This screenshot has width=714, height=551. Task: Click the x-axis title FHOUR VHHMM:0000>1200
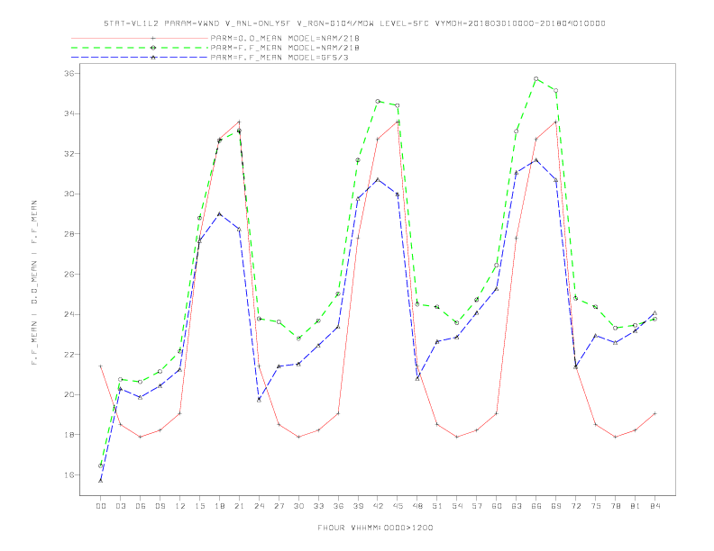tap(375, 528)
